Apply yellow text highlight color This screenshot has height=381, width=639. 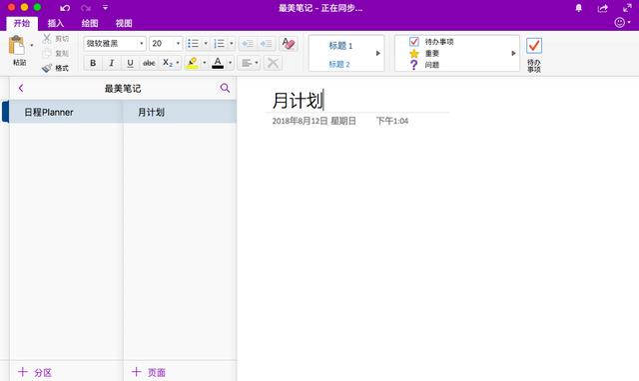(192, 63)
